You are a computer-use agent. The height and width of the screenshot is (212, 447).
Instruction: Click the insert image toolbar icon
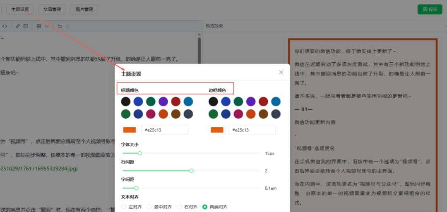(x=26, y=26)
